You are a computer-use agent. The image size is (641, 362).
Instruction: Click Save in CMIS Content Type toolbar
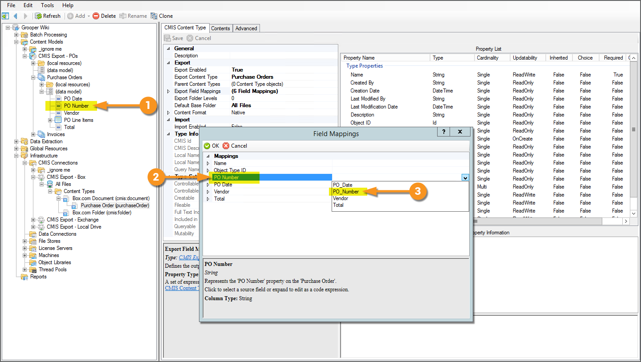click(x=174, y=38)
